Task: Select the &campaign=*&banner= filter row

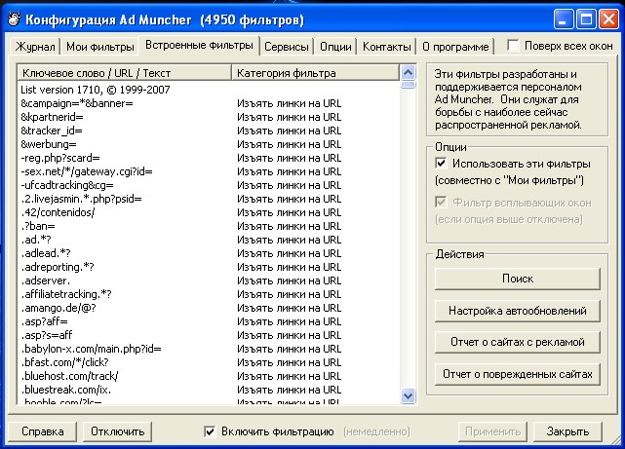Action: click(209, 103)
